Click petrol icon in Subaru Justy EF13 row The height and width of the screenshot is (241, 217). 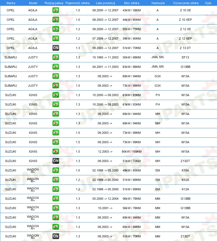coord(55,57)
